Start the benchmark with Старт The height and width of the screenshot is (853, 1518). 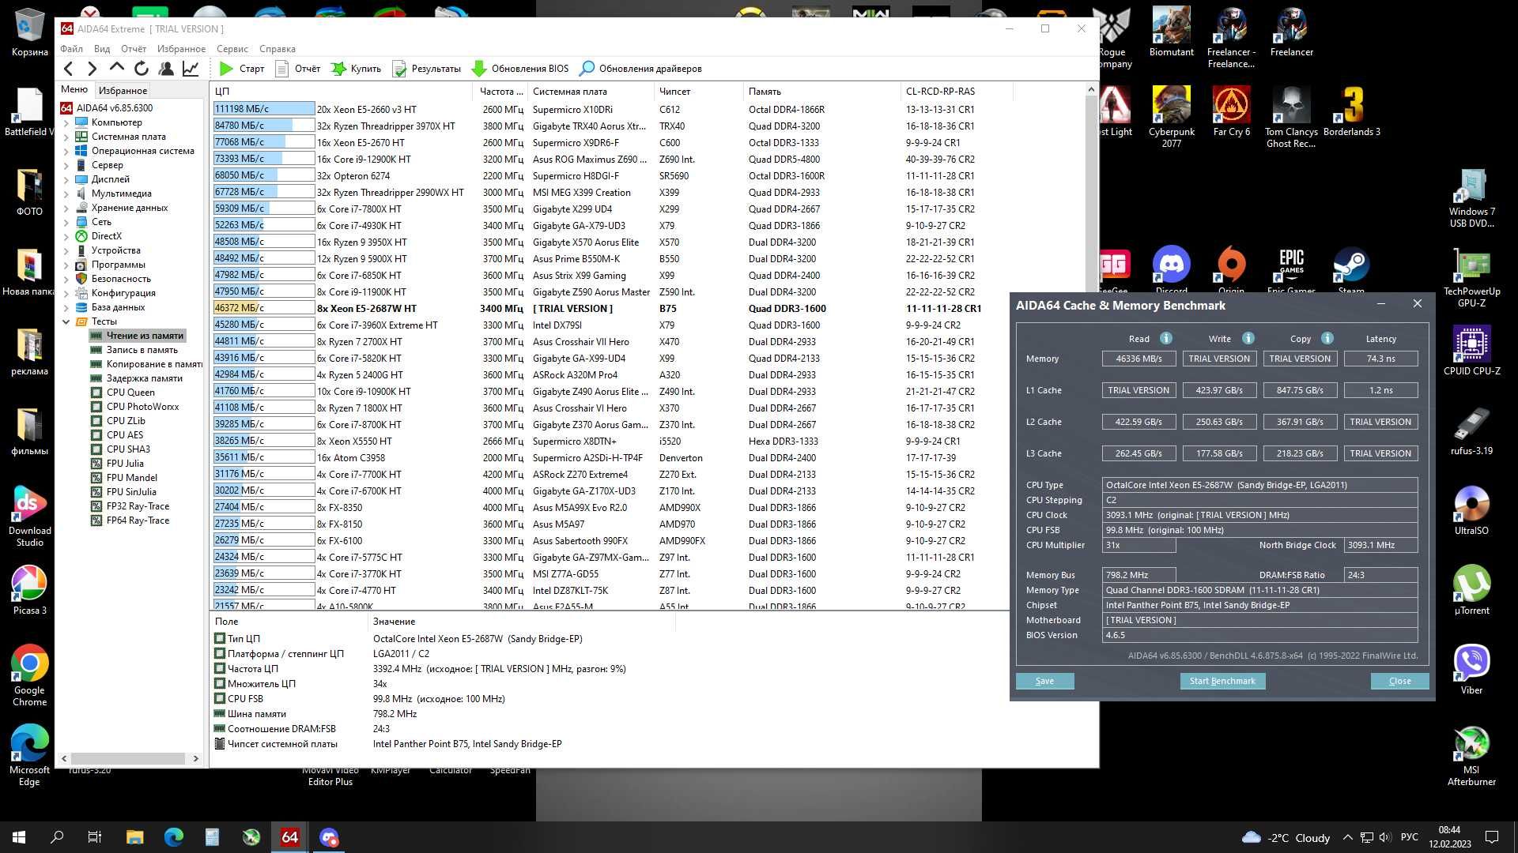click(x=242, y=69)
